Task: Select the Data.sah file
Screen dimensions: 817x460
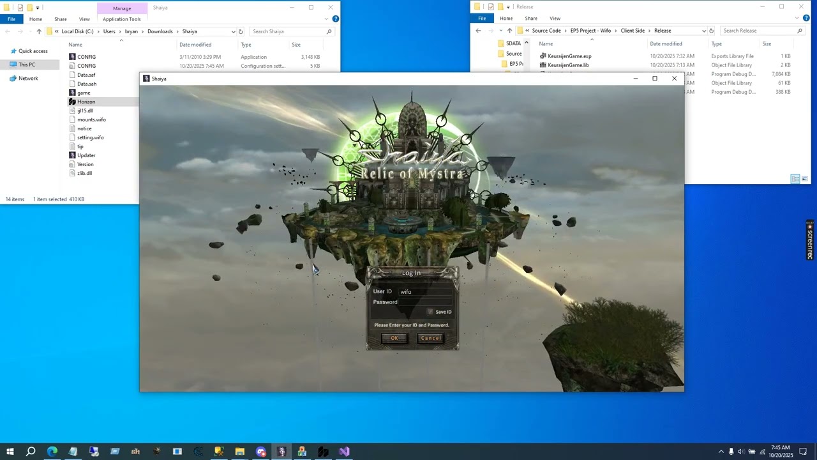Action: 87,84
